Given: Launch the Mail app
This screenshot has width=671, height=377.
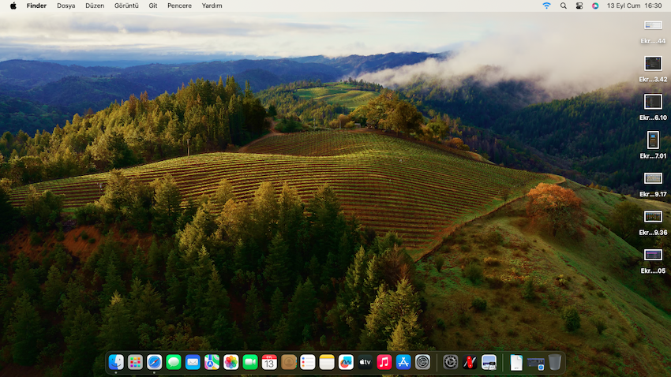Looking at the screenshot, I should pos(193,362).
